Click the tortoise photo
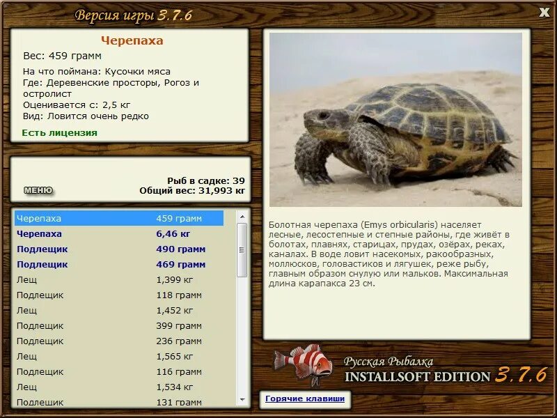The height and width of the screenshot is (418, 557). click(x=395, y=120)
